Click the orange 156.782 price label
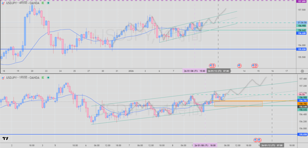 [302, 103]
